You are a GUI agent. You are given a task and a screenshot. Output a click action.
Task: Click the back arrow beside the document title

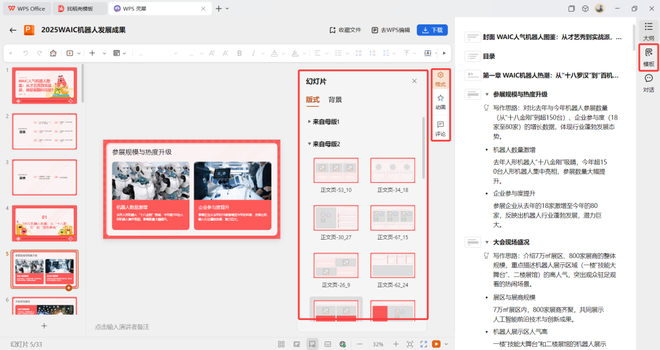[13, 30]
